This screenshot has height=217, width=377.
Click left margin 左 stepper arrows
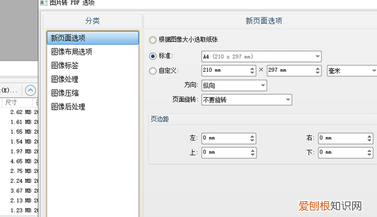[252, 139]
